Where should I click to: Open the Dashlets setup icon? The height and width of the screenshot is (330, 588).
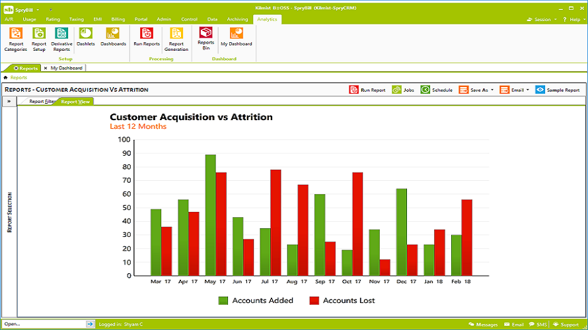(x=85, y=37)
